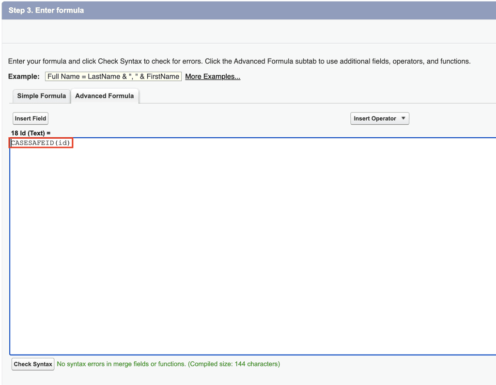Expand the operator list next to Insert Operator
The height and width of the screenshot is (385, 496).
[403, 118]
